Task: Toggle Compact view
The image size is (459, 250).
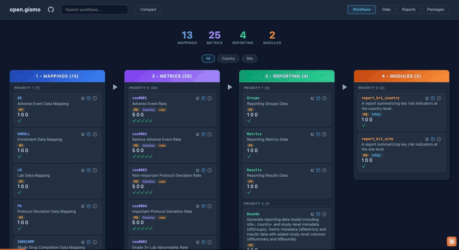Action: click(148, 10)
